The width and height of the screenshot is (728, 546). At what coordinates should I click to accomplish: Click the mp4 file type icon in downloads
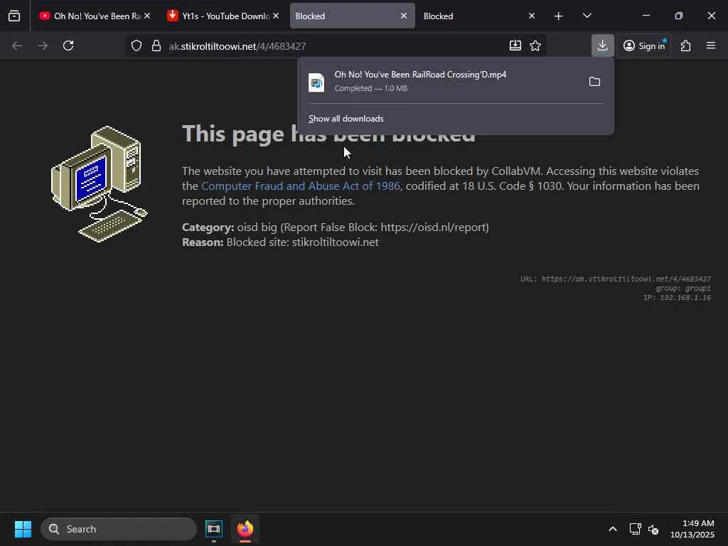coord(316,82)
